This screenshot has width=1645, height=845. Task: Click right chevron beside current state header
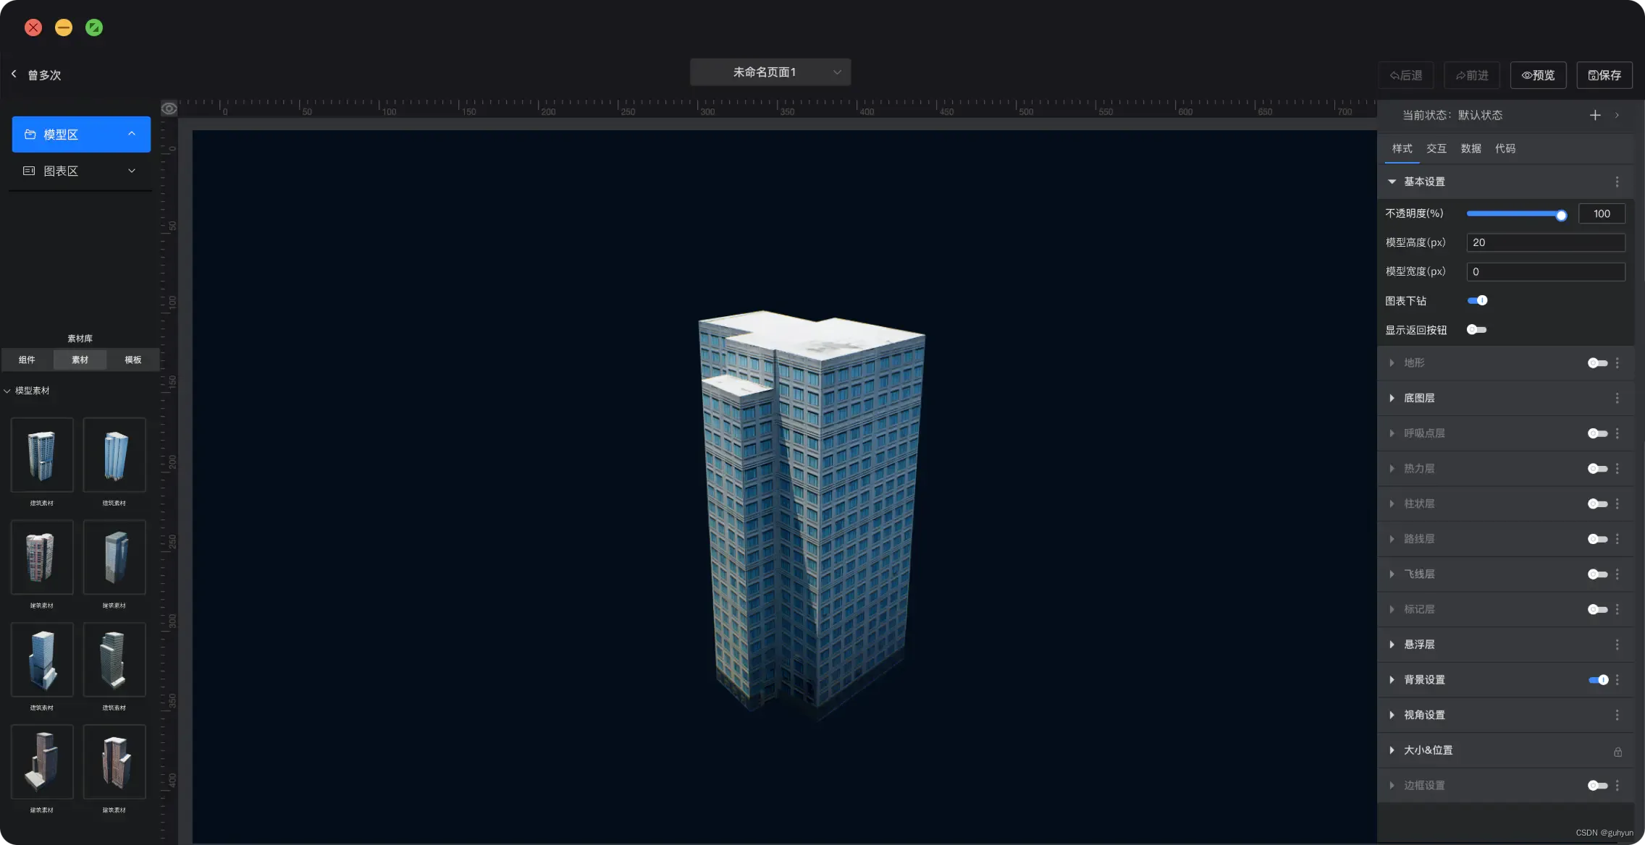click(1617, 115)
